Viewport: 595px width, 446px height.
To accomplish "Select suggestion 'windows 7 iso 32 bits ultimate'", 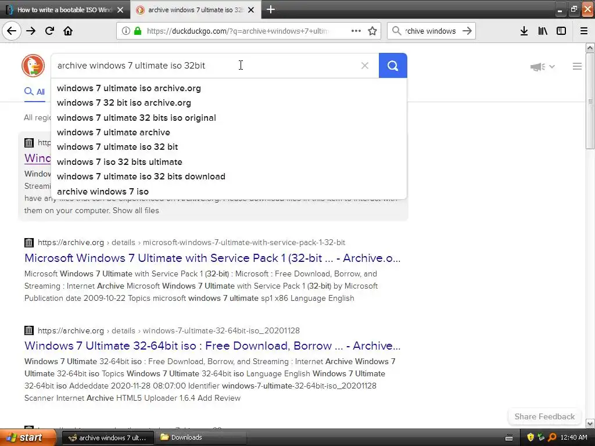I will [120, 162].
